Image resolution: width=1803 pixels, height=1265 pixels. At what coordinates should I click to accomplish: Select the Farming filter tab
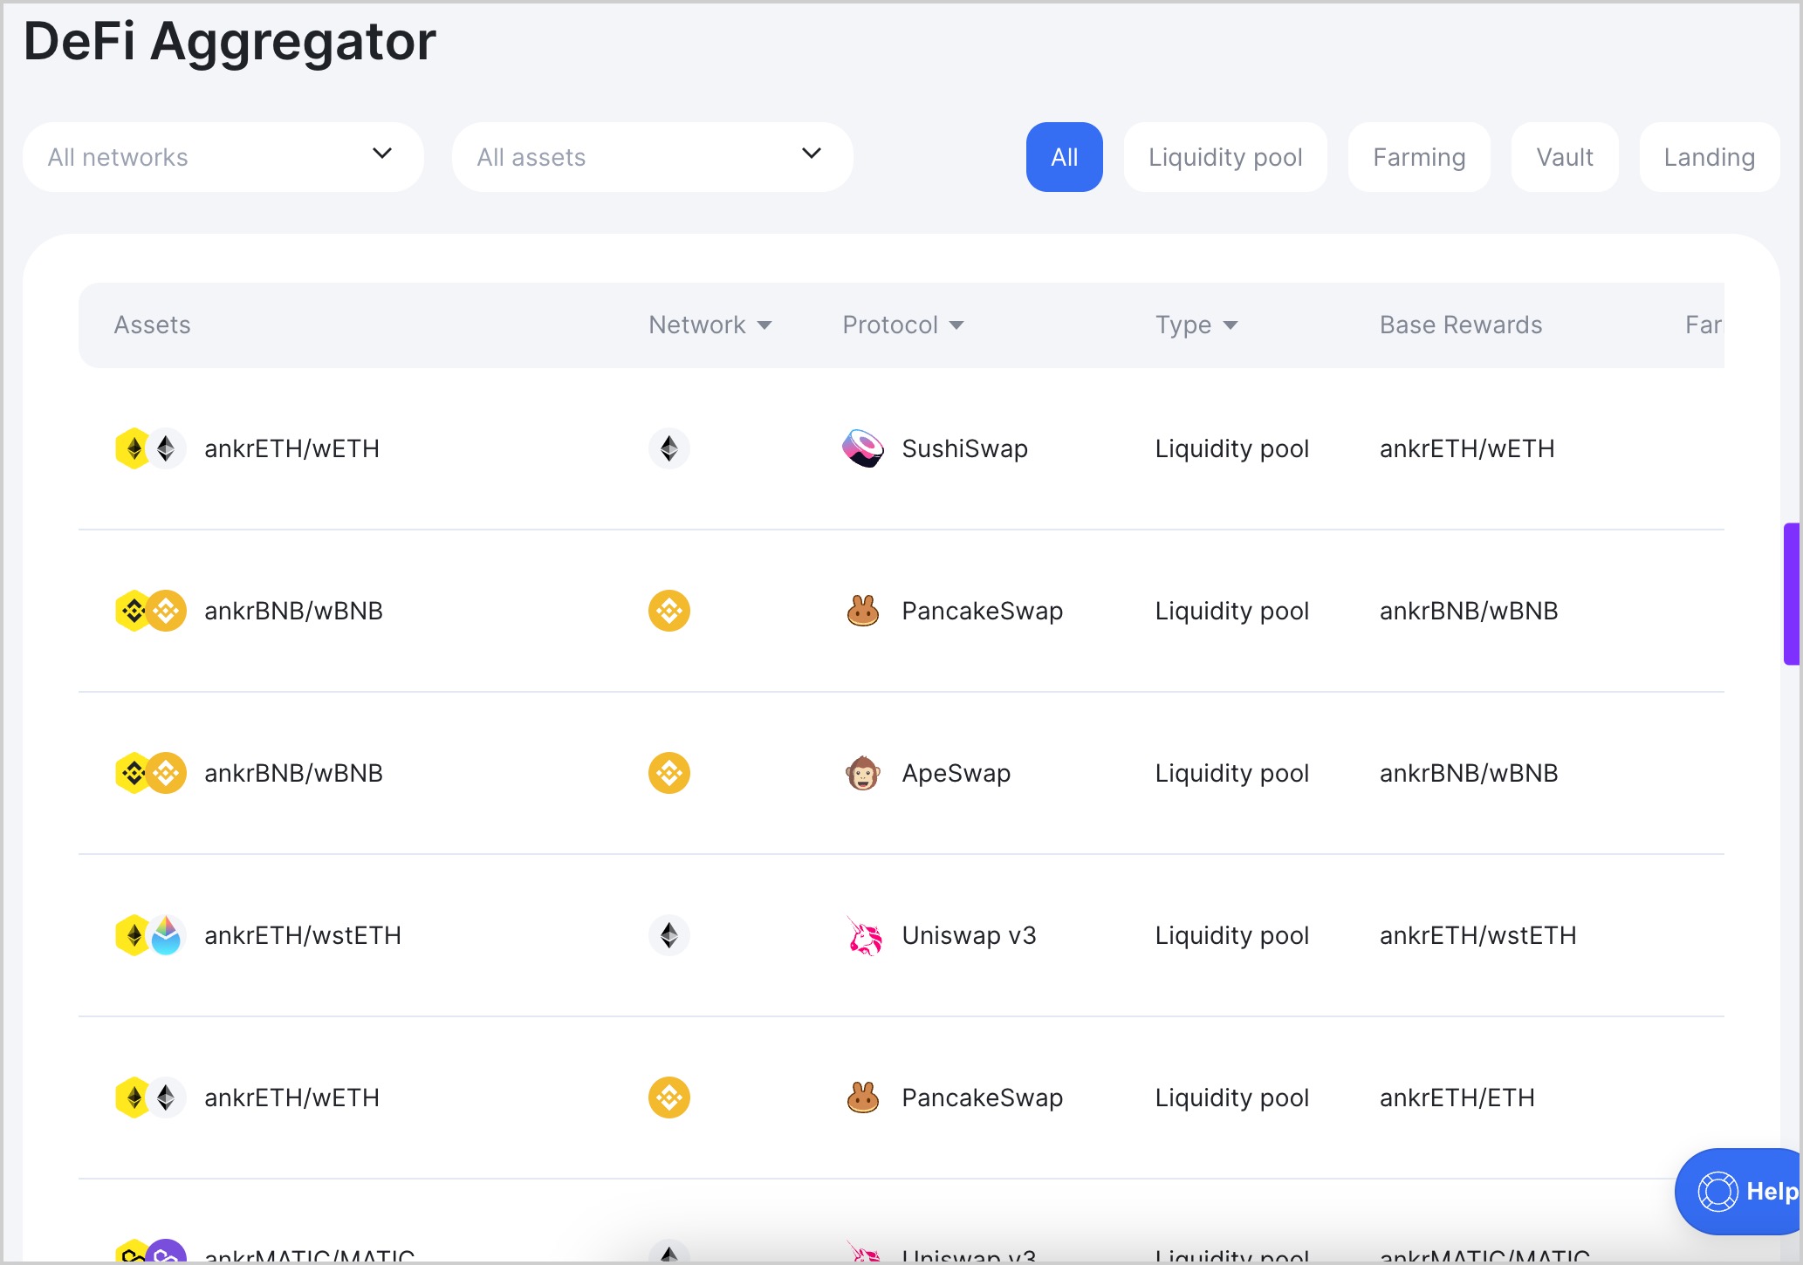point(1419,156)
